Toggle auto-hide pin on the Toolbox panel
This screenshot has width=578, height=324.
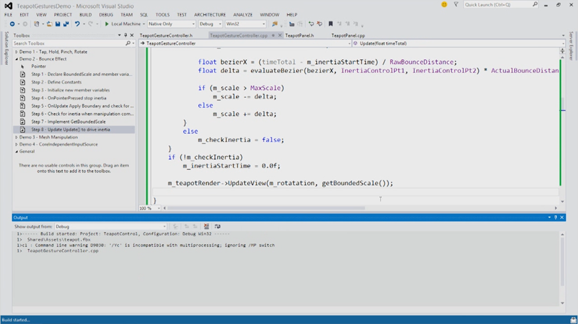(x=125, y=36)
